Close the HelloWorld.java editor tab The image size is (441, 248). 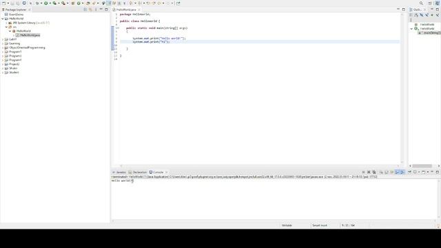coord(139,10)
